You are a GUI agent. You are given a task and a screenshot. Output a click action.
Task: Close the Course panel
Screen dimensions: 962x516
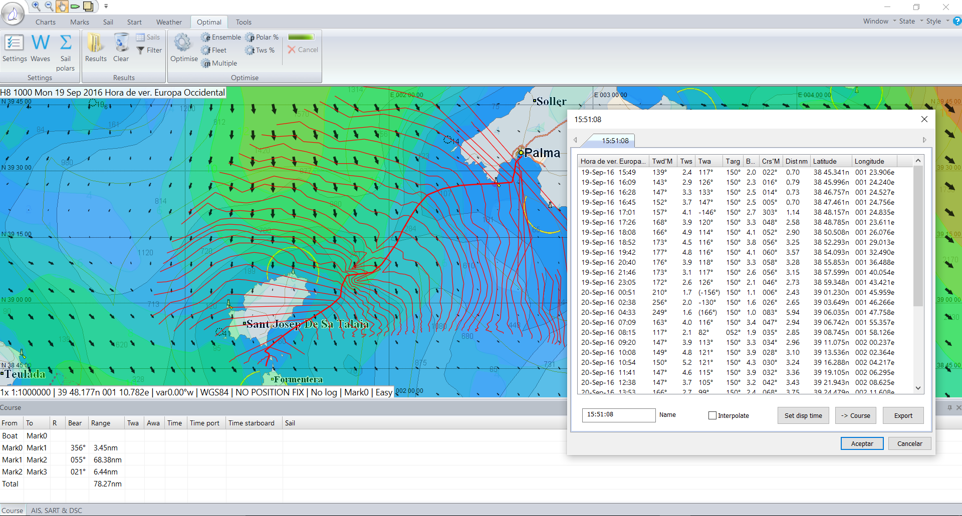958,407
